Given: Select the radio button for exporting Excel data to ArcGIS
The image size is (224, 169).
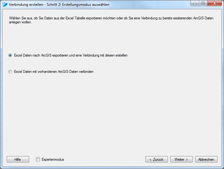Looking at the screenshot, I should tap(10, 55).
